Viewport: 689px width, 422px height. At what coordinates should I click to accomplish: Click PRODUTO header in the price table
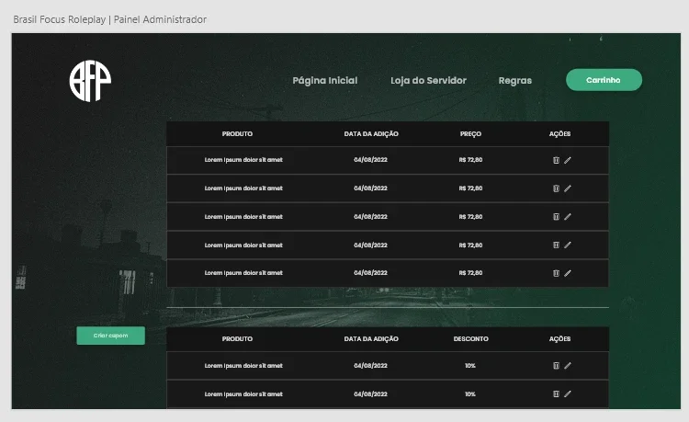pyautogui.click(x=237, y=133)
